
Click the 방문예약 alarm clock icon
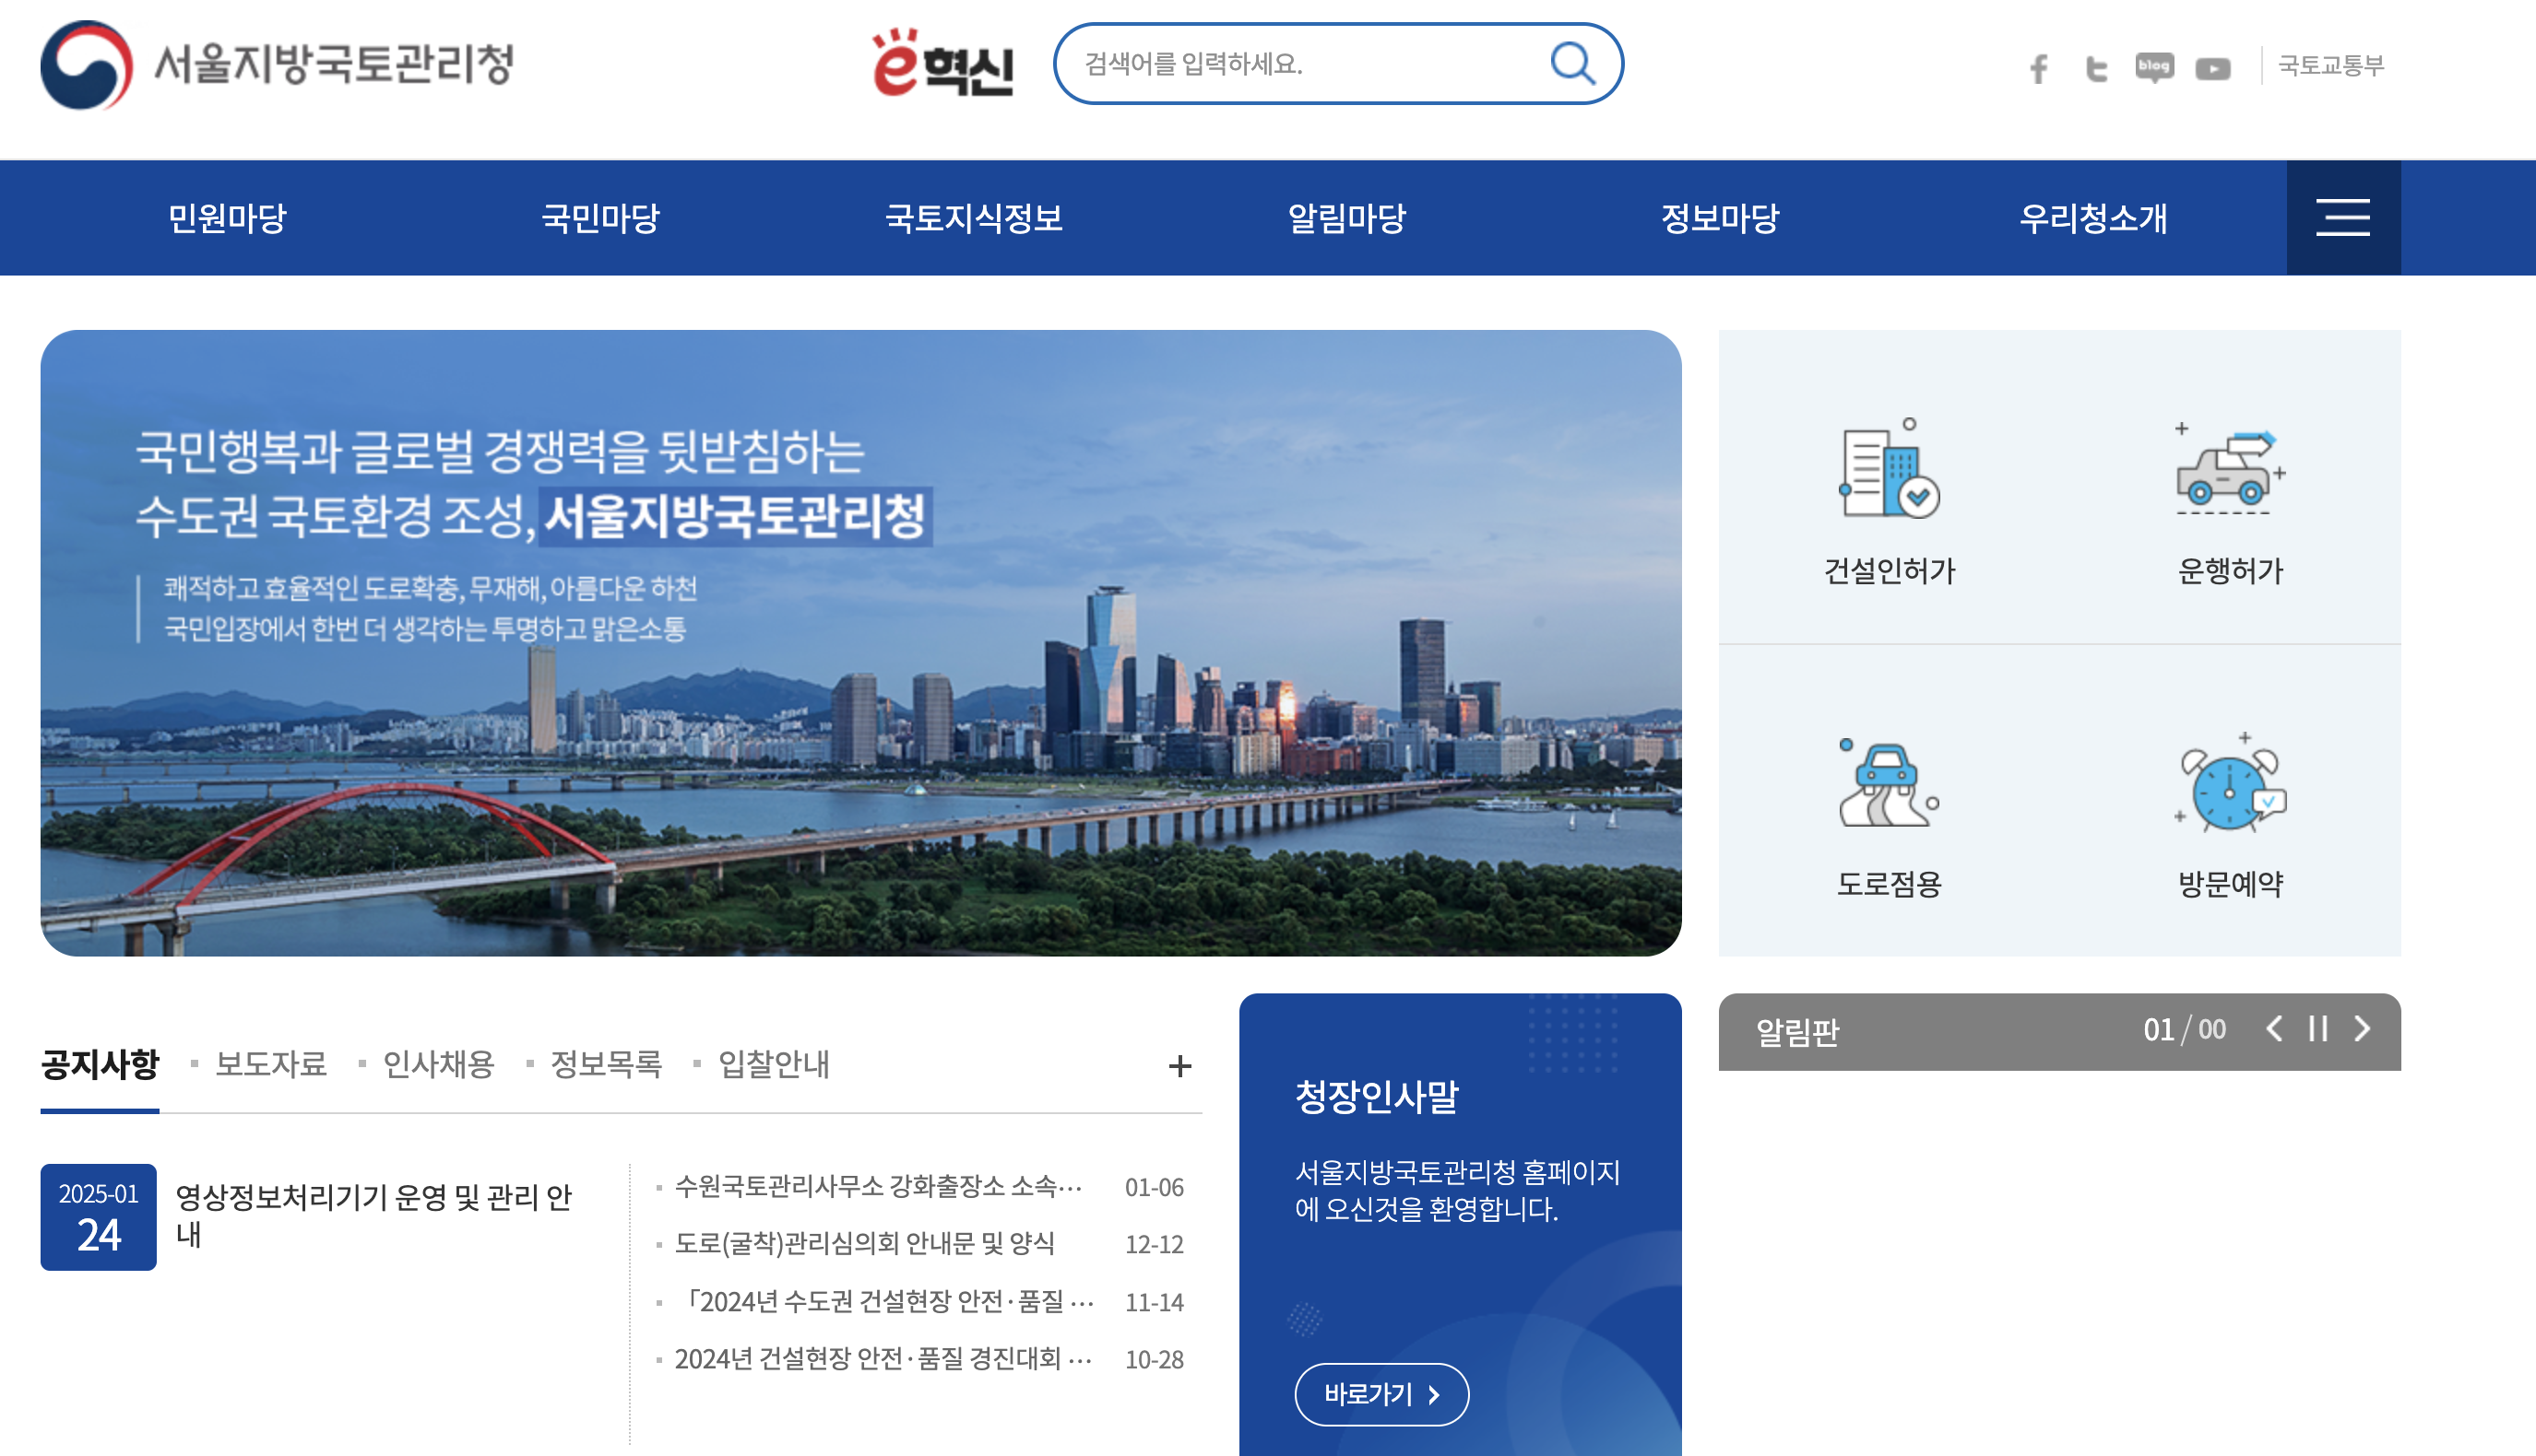[2231, 783]
